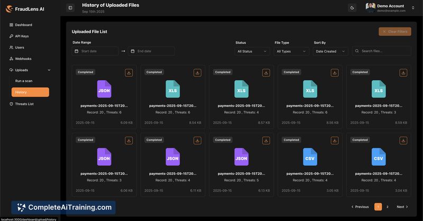Click the Clear Filters button

[x=395, y=32]
